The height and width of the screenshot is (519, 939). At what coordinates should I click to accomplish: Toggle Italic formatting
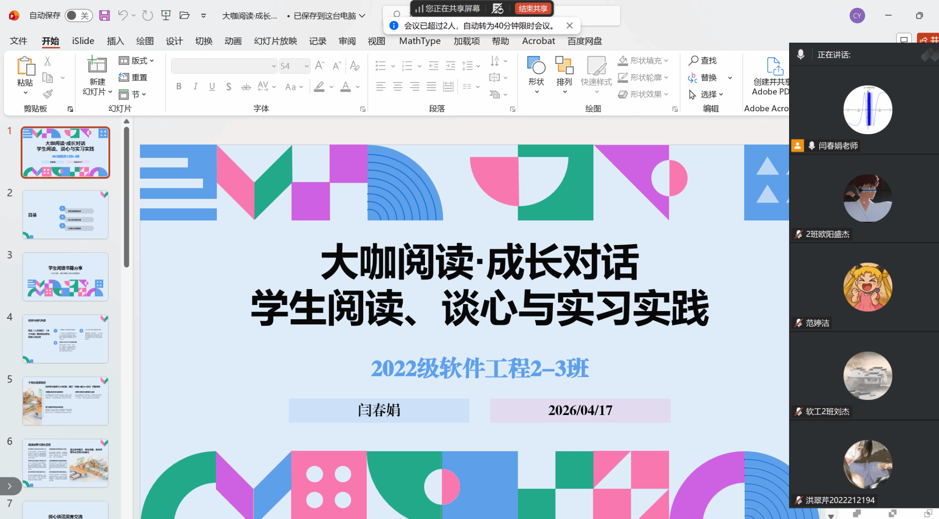click(x=195, y=87)
